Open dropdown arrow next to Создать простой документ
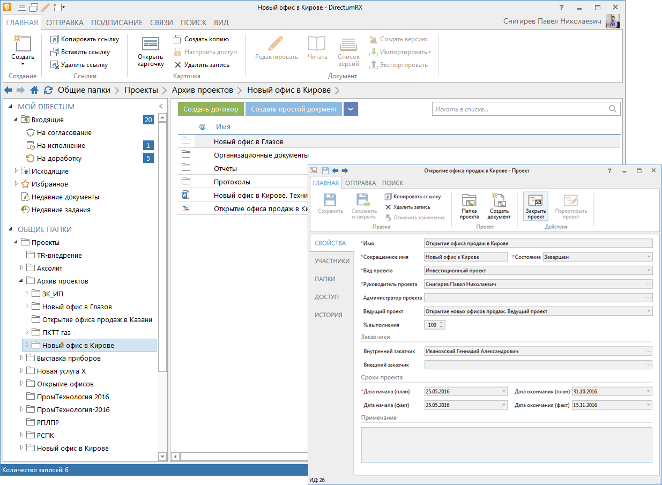The width and height of the screenshot is (662, 485). click(350, 109)
